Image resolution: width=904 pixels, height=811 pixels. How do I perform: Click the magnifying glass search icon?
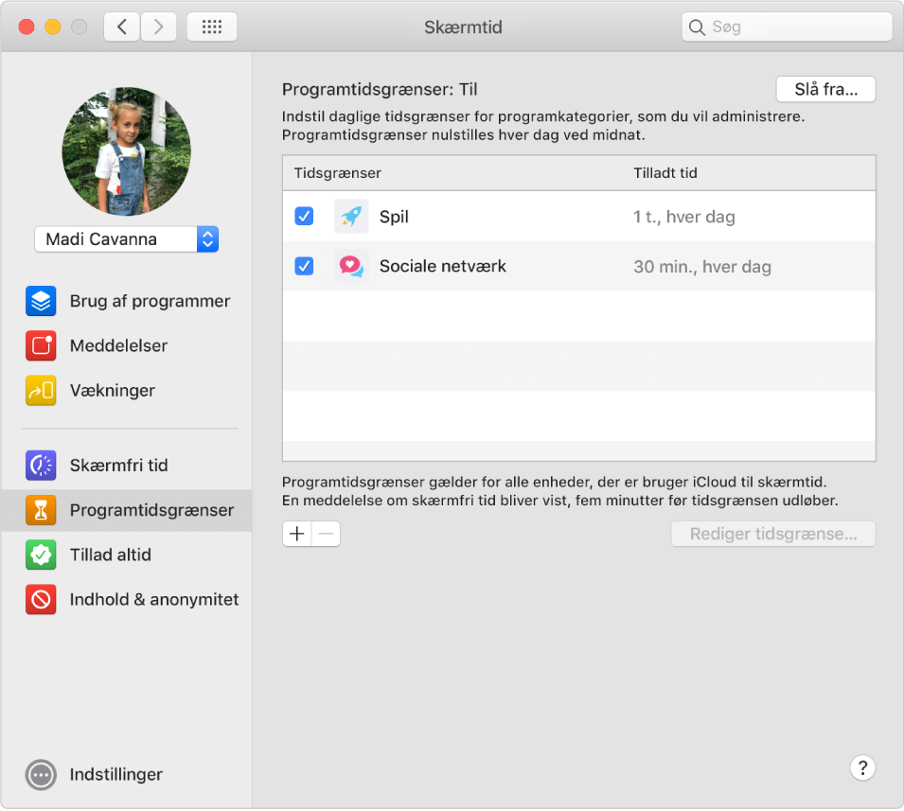[x=697, y=27]
